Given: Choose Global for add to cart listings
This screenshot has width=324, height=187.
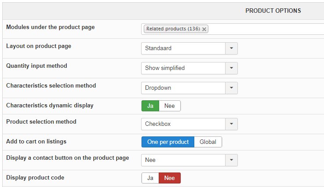Looking at the screenshot, I should (208, 142).
